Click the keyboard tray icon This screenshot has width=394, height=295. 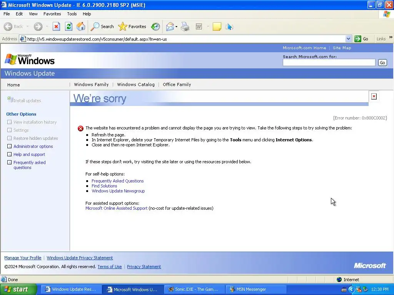pyautogui.click(x=344, y=290)
